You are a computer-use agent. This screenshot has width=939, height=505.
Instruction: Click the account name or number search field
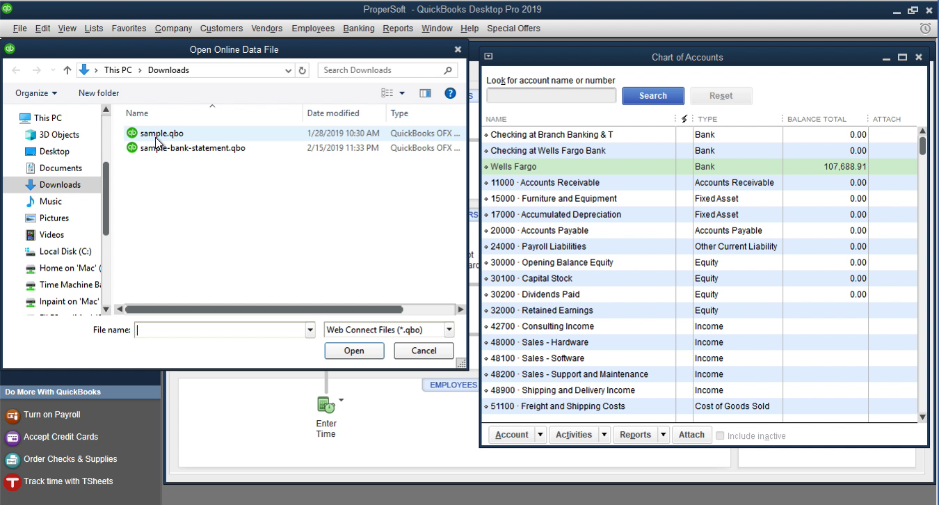tap(551, 96)
